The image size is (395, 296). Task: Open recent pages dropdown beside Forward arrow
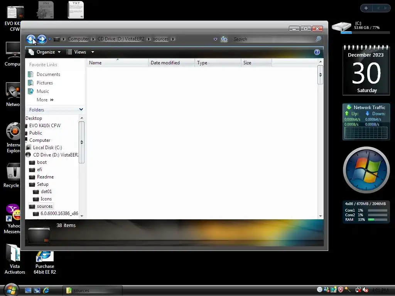(x=50, y=39)
